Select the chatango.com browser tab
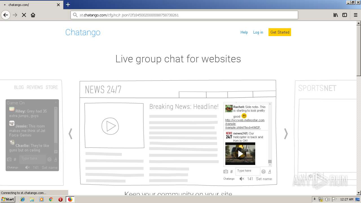 pyautogui.click(x=31, y=5)
